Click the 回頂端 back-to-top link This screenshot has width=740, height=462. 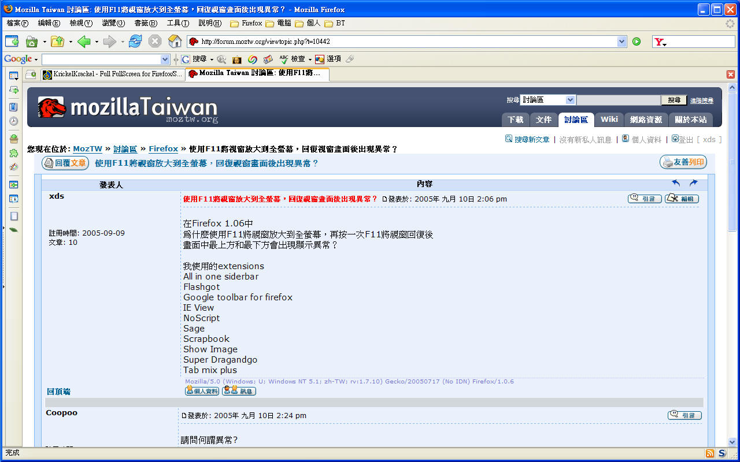point(58,392)
